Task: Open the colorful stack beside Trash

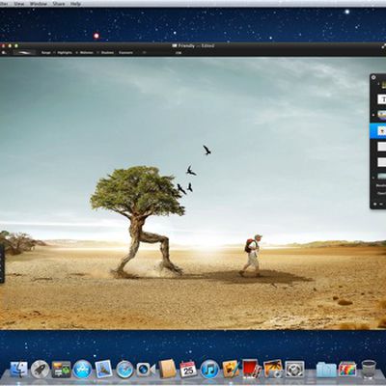Action: pyautogui.click(x=347, y=370)
